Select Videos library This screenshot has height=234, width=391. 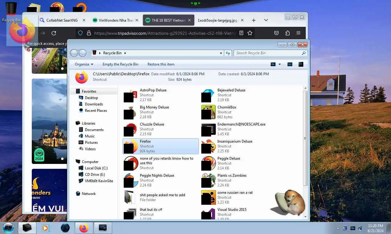pos(90,149)
